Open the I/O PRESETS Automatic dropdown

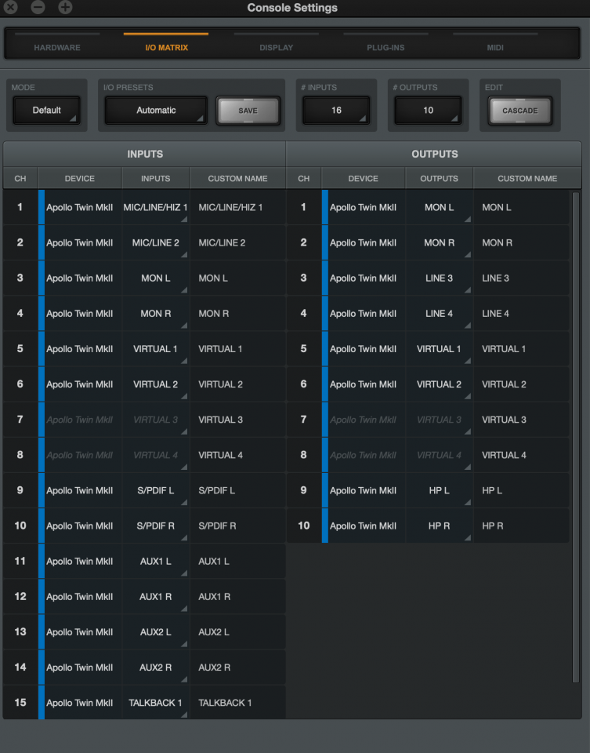[x=156, y=111]
